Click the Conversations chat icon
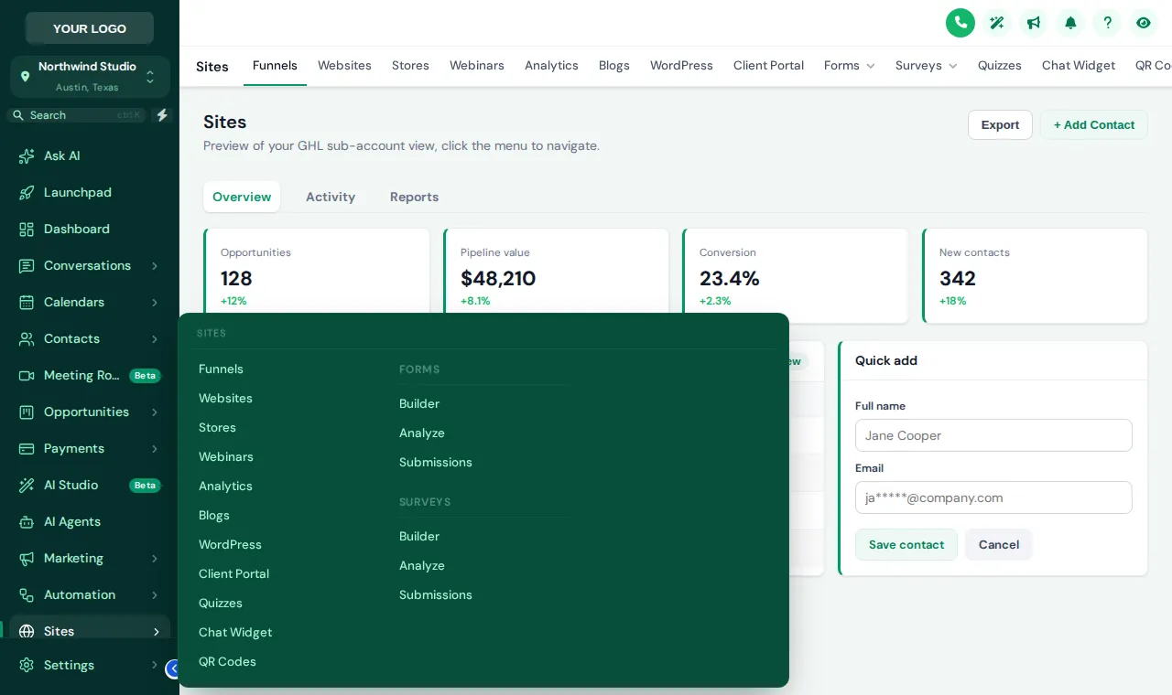This screenshot has width=1172, height=695. click(27, 266)
